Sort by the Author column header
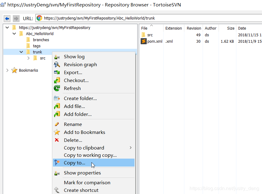The image size is (262, 194). [x=211, y=28]
